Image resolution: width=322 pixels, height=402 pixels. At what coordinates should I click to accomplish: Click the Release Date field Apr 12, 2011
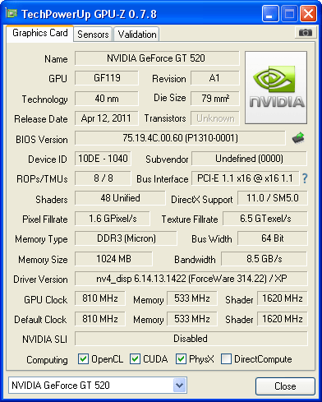pyautogui.click(x=107, y=118)
